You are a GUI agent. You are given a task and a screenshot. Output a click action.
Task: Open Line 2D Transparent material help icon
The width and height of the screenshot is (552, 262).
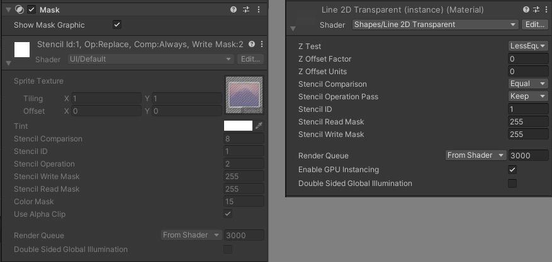pos(526,10)
